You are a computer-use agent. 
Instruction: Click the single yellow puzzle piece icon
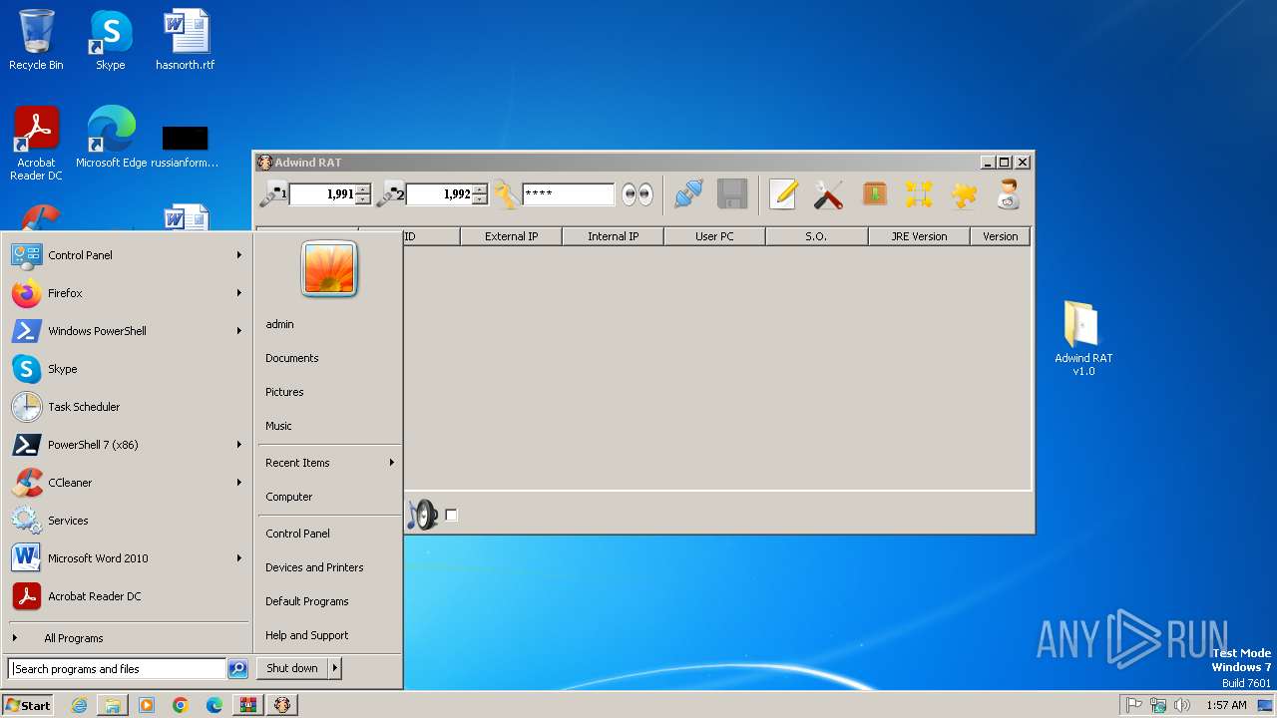(x=964, y=194)
